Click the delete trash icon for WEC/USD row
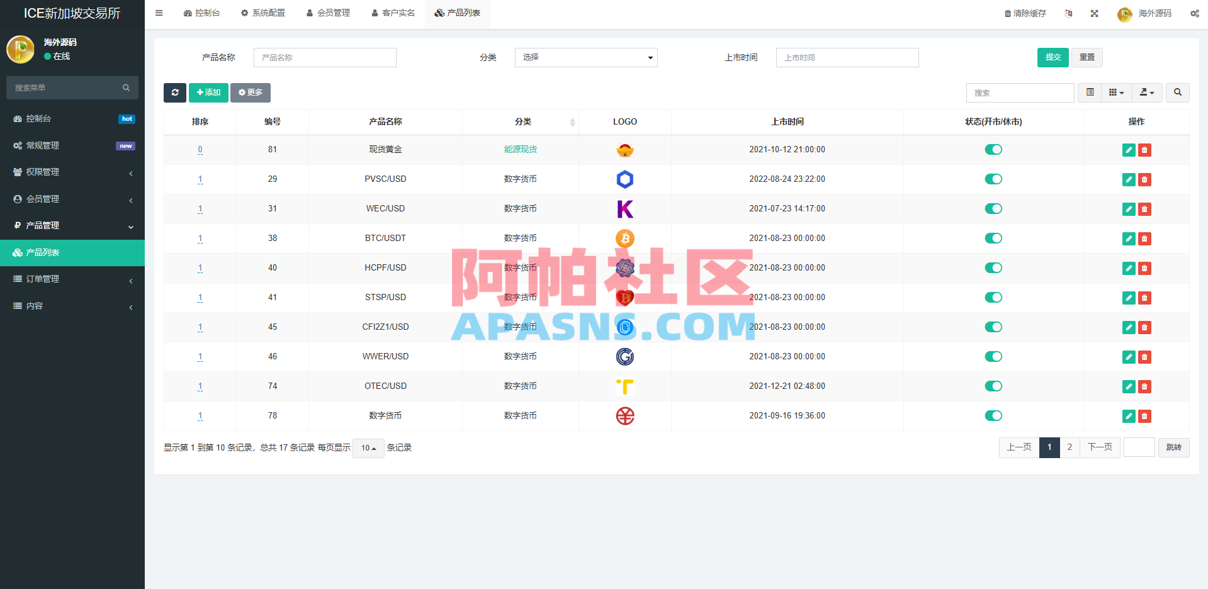 1144,209
